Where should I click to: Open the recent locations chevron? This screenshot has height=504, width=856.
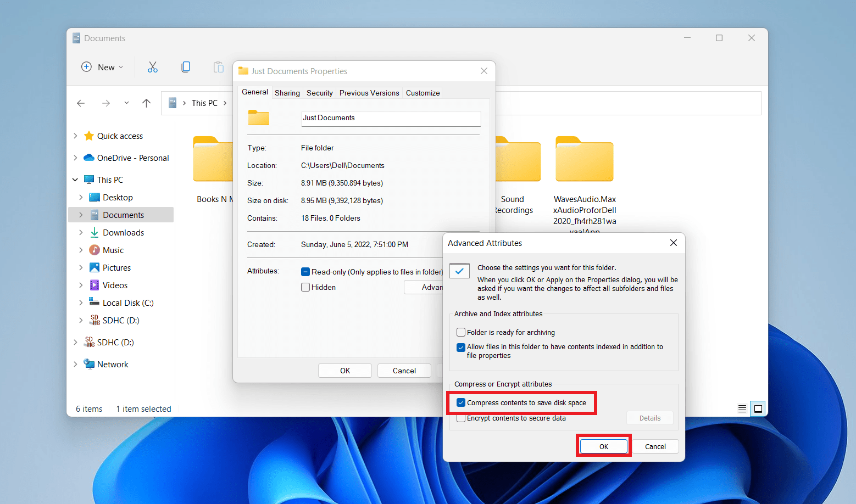(126, 103)
